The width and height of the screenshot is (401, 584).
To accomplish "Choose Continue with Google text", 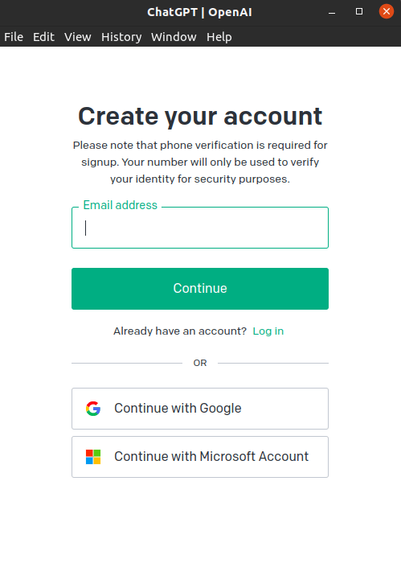I will tap(178, 408).
